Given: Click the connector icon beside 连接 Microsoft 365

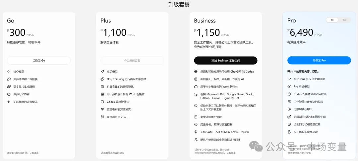Looking at the screenshot, I should click(196, 94).
